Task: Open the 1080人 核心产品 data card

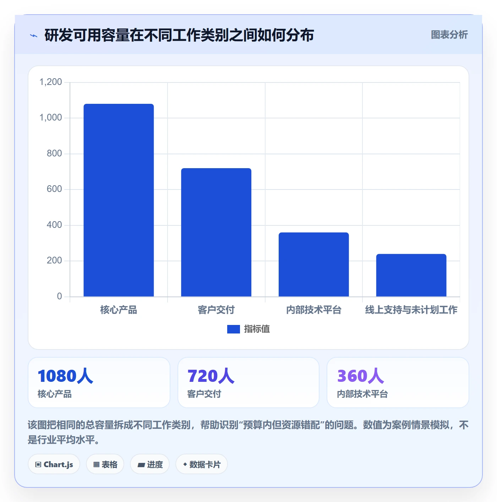Action: pos(99,383)
